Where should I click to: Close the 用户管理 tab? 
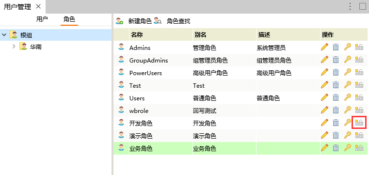38,6
